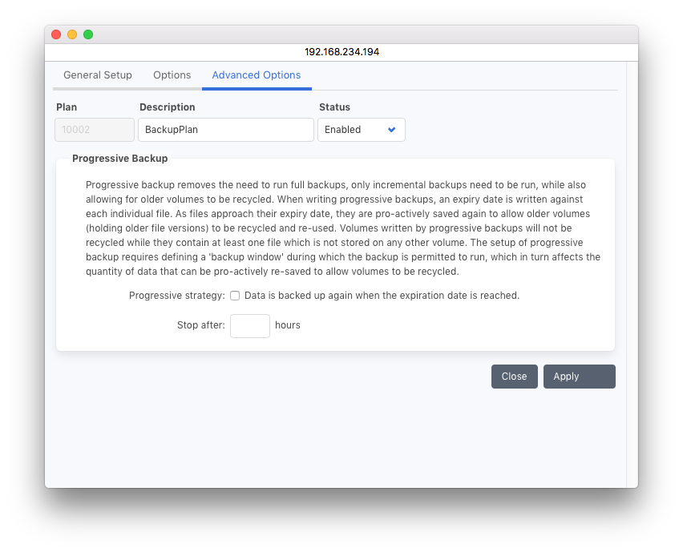Screen dimensions: 683x552
Task: Switch to the General Setup tab
Action: pyautogui.click(x=98, y=75)
